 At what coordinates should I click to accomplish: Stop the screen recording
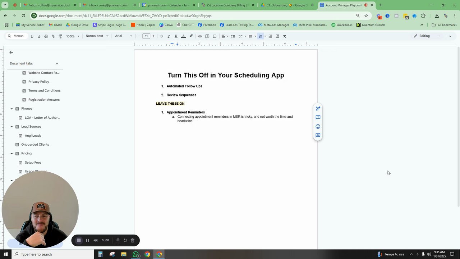[x=79, y=240]
